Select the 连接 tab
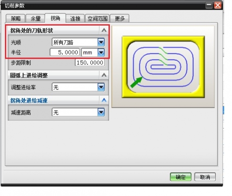This screenshot has width=232, height=196. pyautogui.click(x=75, y=18)
